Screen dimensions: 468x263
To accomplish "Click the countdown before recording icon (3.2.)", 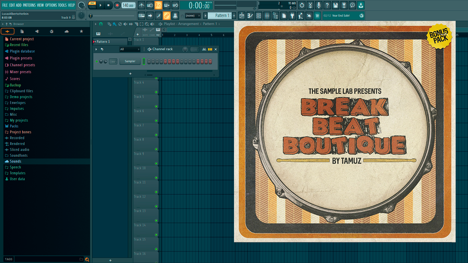I will tap(158, 5).
